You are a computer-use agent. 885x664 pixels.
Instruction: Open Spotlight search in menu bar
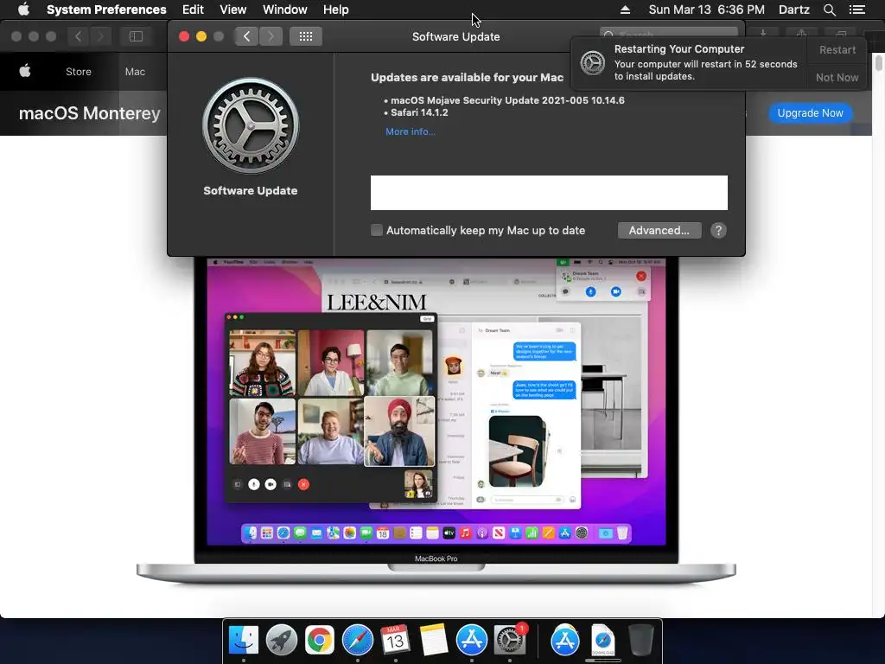coord(829,10)
